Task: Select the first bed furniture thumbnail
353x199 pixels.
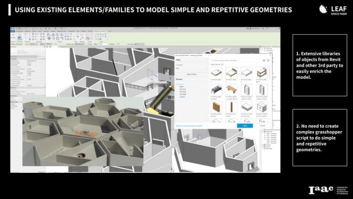Action: (x=217, y=72)
